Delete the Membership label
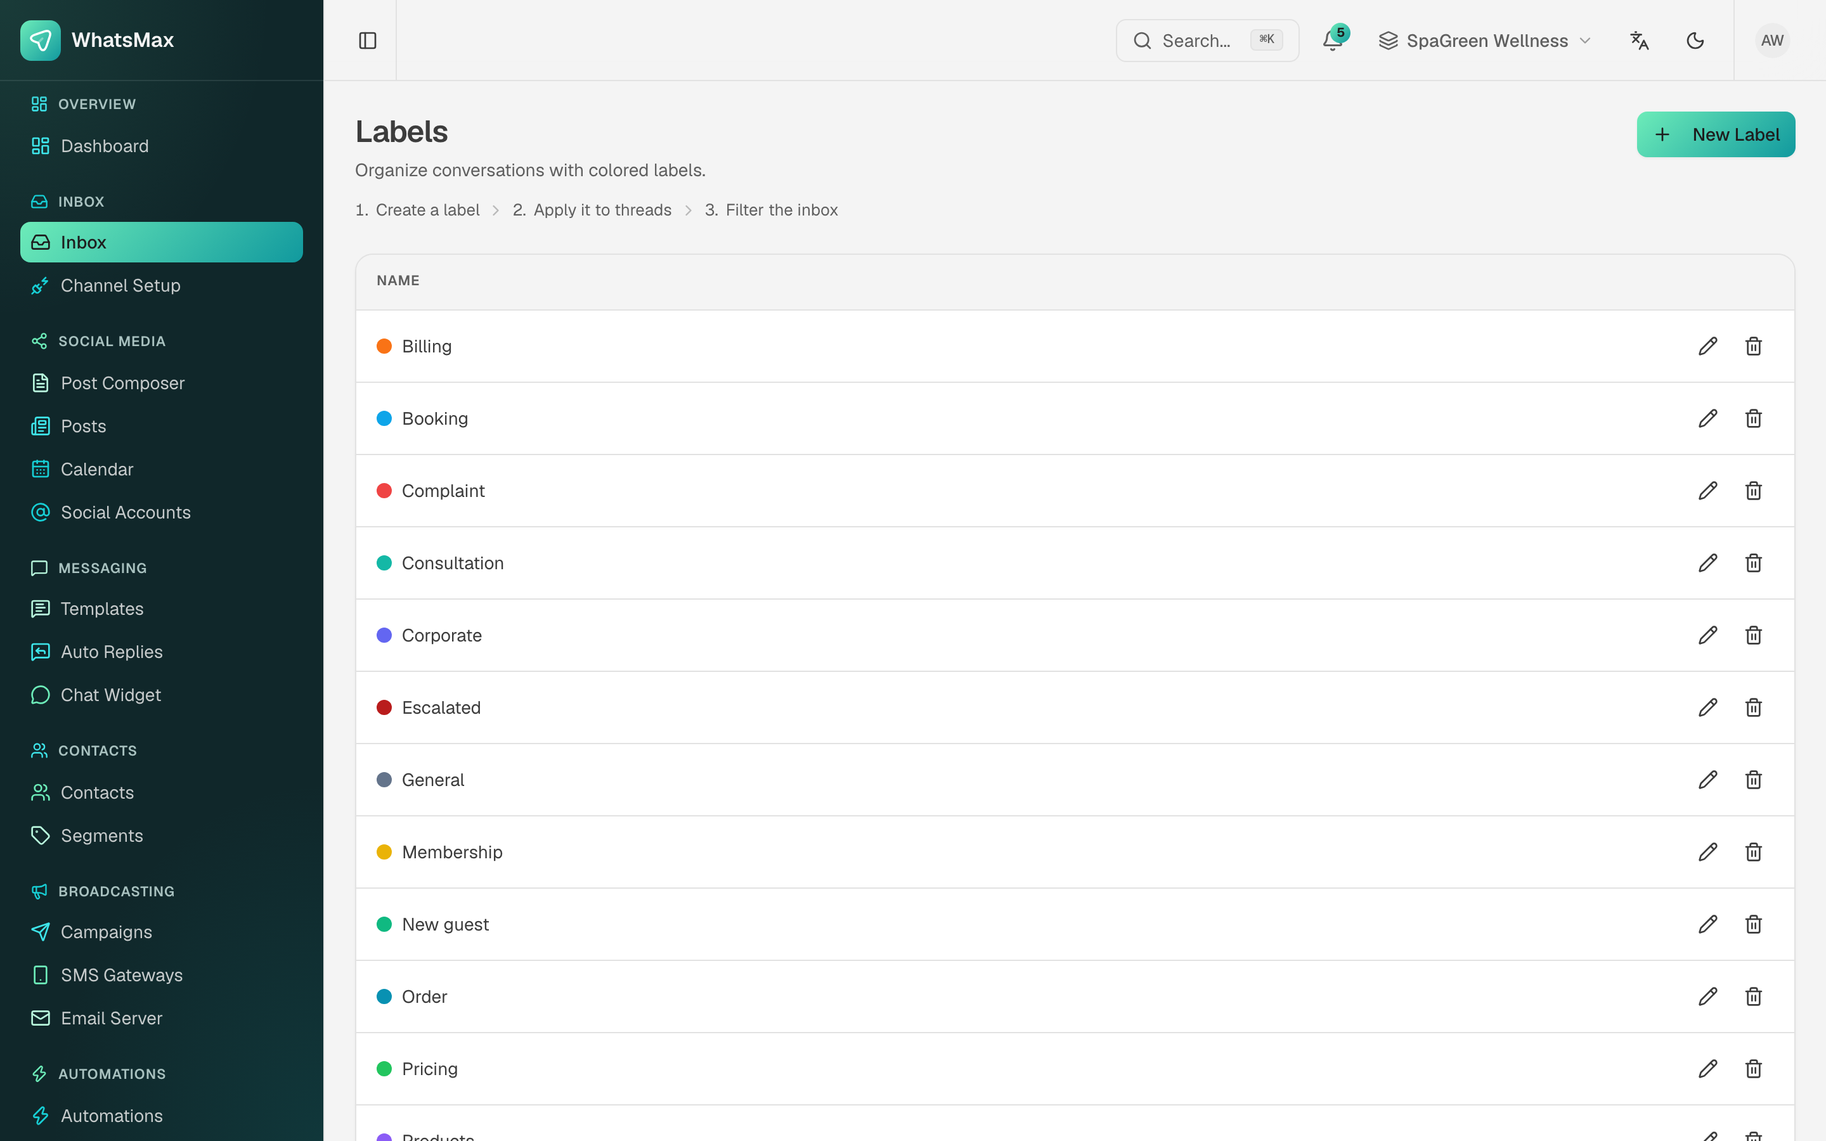The width and height of the screenshot is (1826, 1141). click(x=1754, y=852)
